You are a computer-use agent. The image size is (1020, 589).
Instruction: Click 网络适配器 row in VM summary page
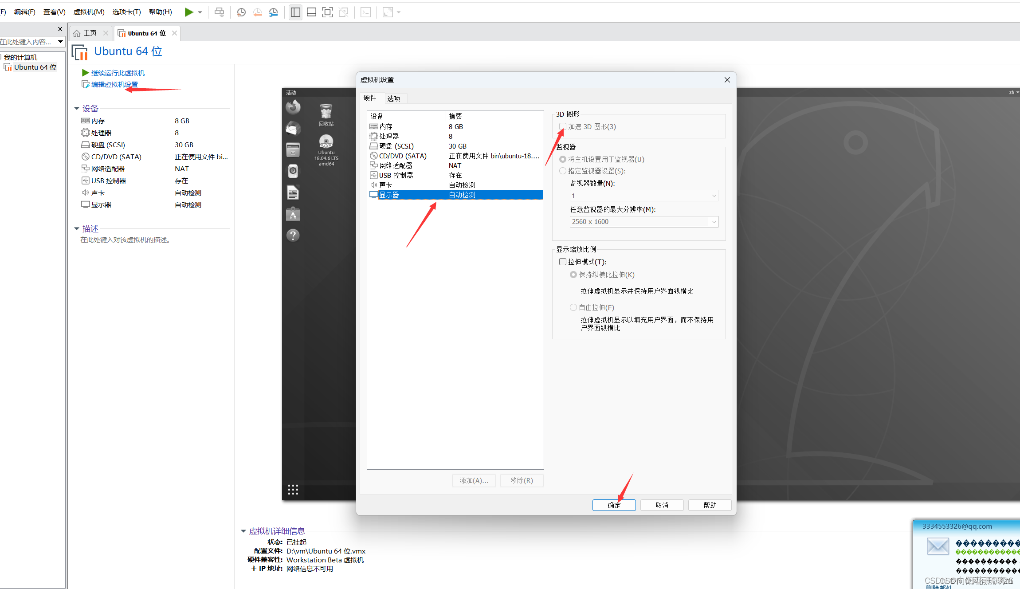[154, 169]
